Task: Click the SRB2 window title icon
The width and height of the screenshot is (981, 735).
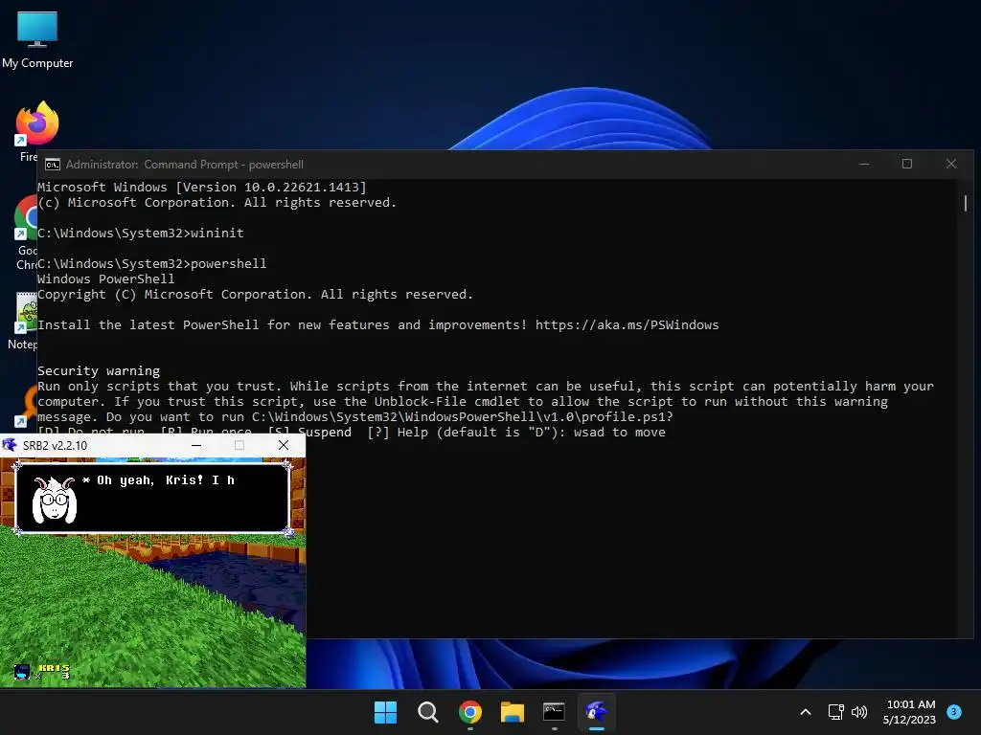Action: pyautogui.click(x=10, y=445)
